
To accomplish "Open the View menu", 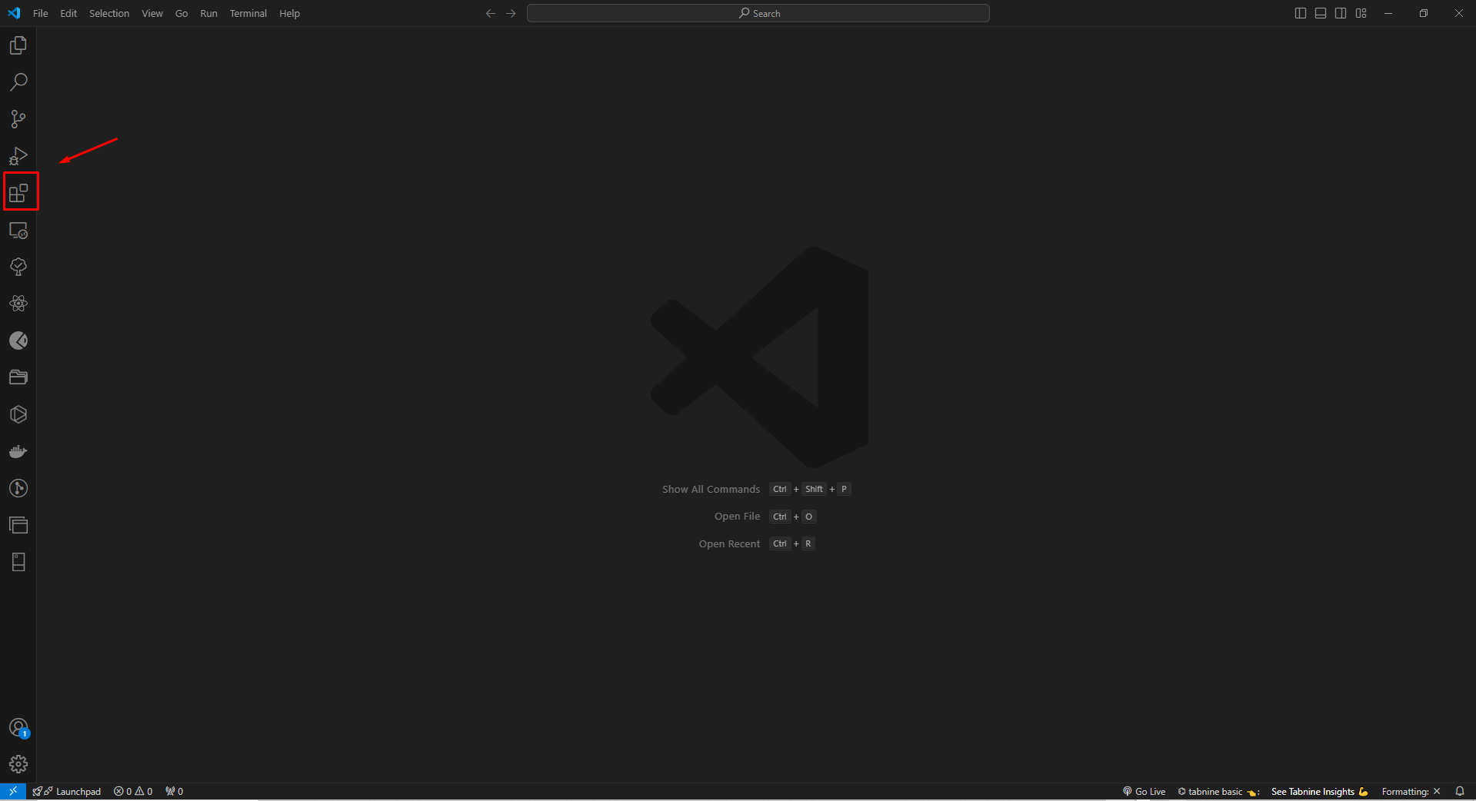I will pyautogui.click(x=152, y=13).
